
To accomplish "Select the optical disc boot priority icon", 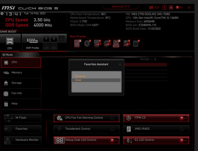I will click(x=87, y=43).
